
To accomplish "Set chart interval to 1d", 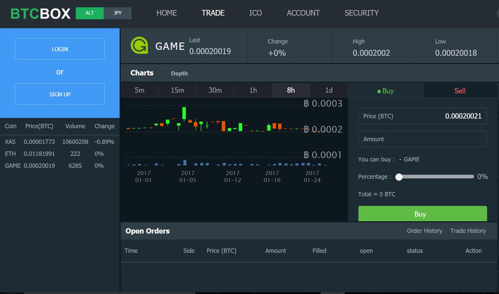I will (x=329, y=90).
